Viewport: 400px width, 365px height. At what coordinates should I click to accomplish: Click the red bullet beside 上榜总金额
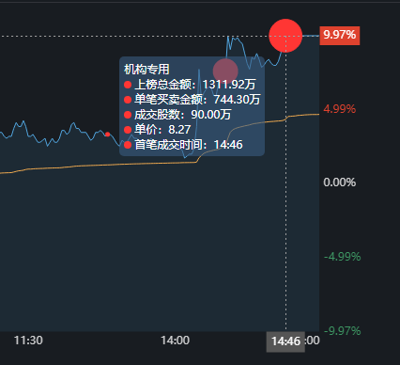coord(128,85)
